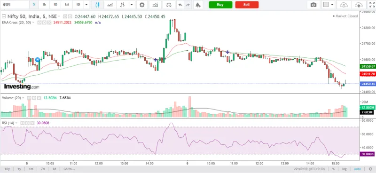
Task: Open Nifty 50 series settings icon
Action: [70, 16]
